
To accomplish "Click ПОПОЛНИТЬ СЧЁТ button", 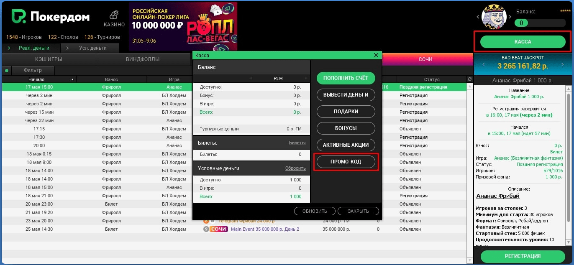I will click(346, 78).
